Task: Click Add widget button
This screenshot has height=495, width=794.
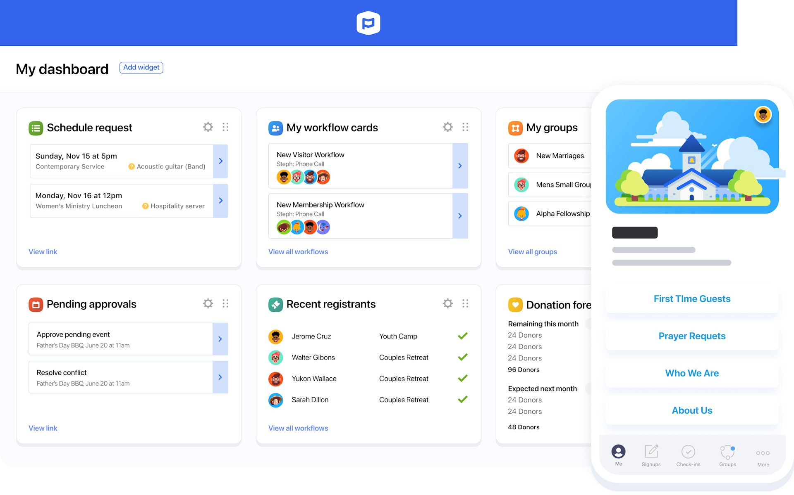Action: click(x=141, y=67)
